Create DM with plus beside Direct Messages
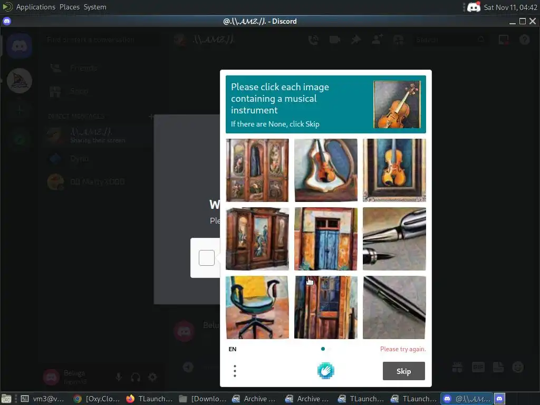The image size is (540, 405). pos(151,117)
